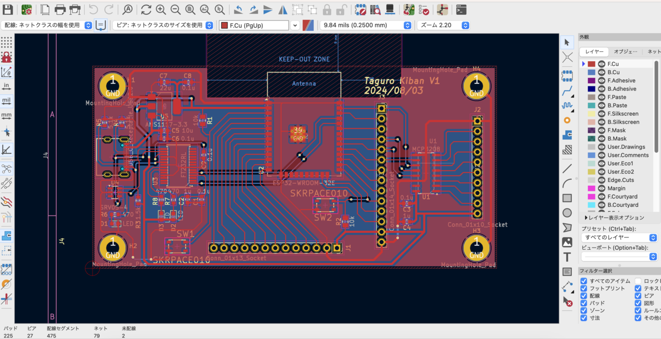Toggle フットプリント filter checkbox
661x339 pixels.
(584, 288)
